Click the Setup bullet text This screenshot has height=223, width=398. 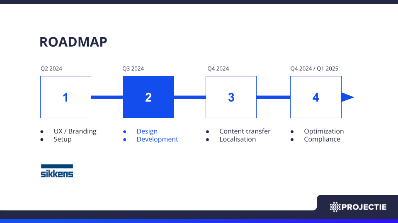pyautogui.click(x=63, y=139)
